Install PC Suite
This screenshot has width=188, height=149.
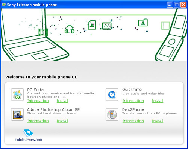pyautogui.click(x=62, y=101)
